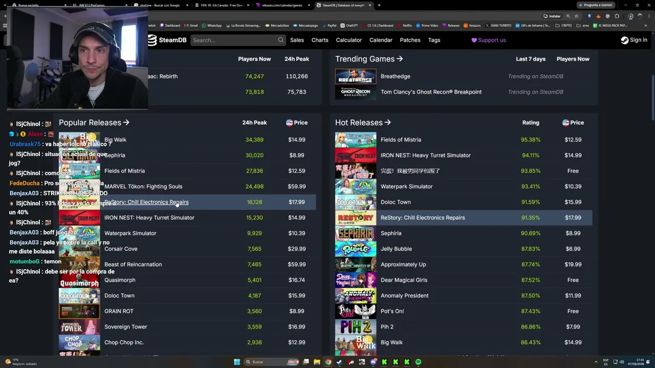
Task: Click the Pih 2 game thumbnail
Action: pyautogui.click(x=356, y=327)
